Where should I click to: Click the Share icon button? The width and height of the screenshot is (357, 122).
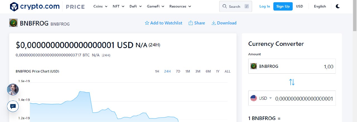click(197, 23)
